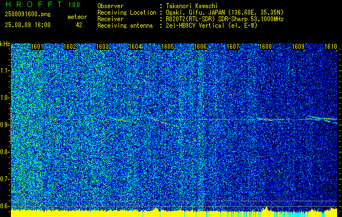Click the 1606 time marker
The width and height of the screenshot is (342, 217).
point(200,47)
